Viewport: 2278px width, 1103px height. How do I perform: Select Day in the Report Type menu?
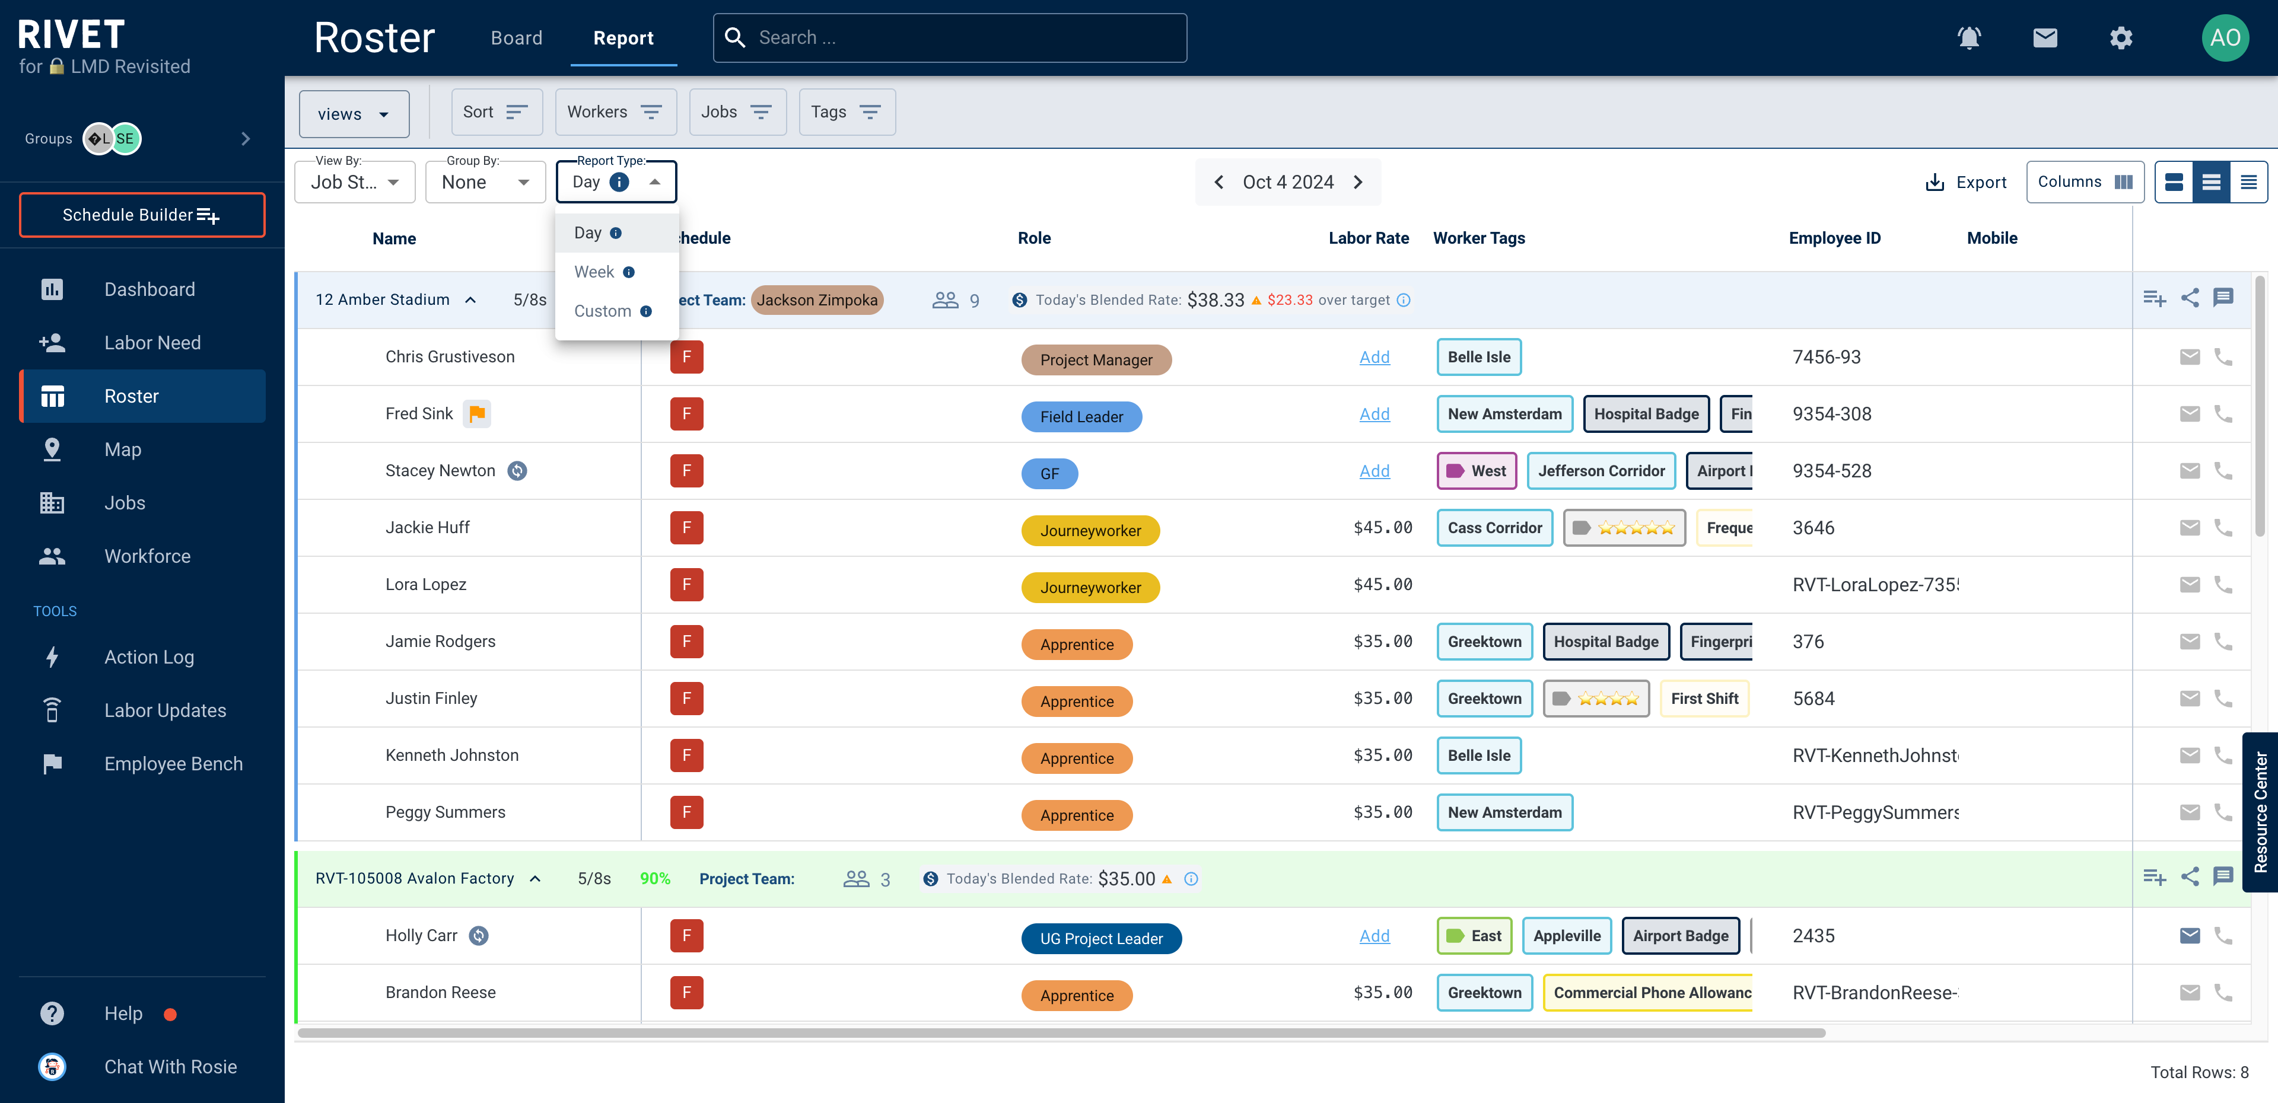(x=616, y=232)
